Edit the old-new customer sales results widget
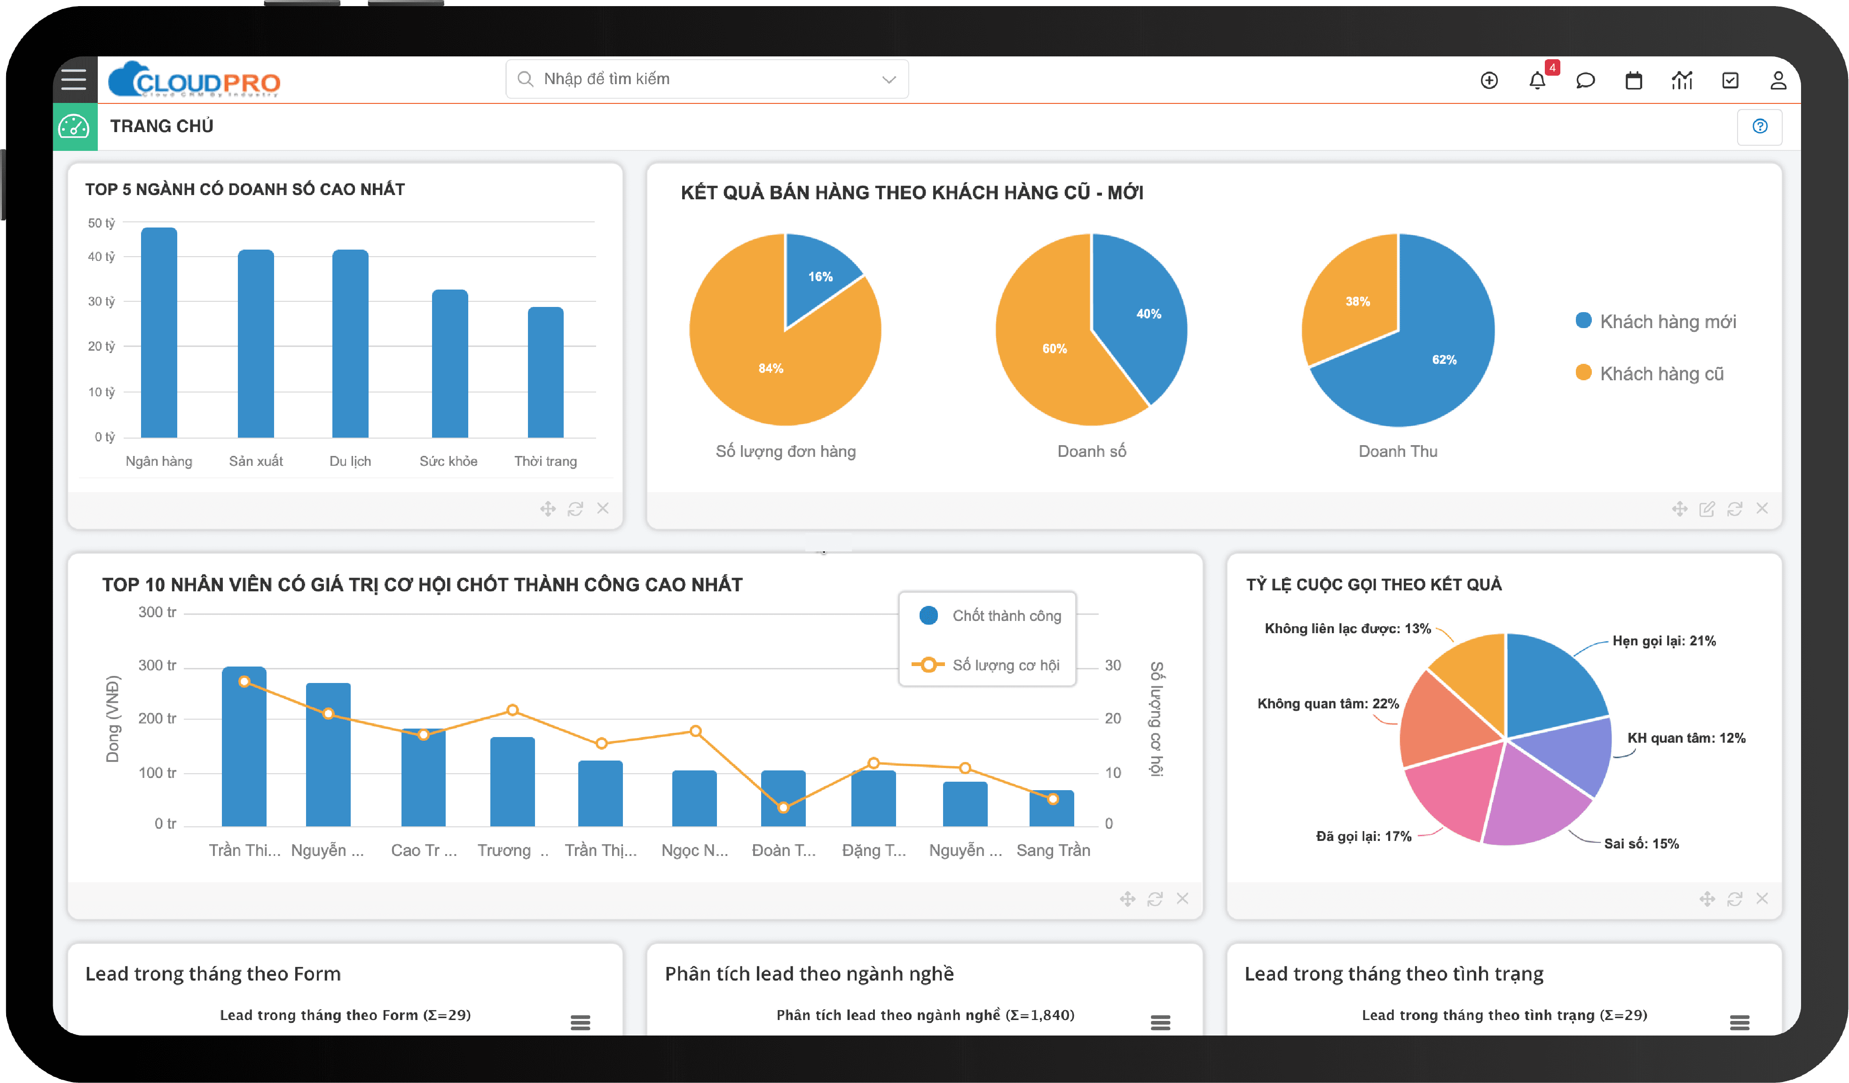 [x=1707, y=509]
